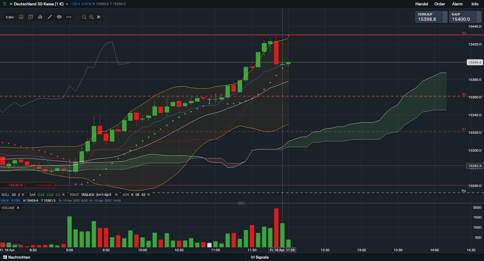
Task: Open the Order menu
Action: (440, 4)
